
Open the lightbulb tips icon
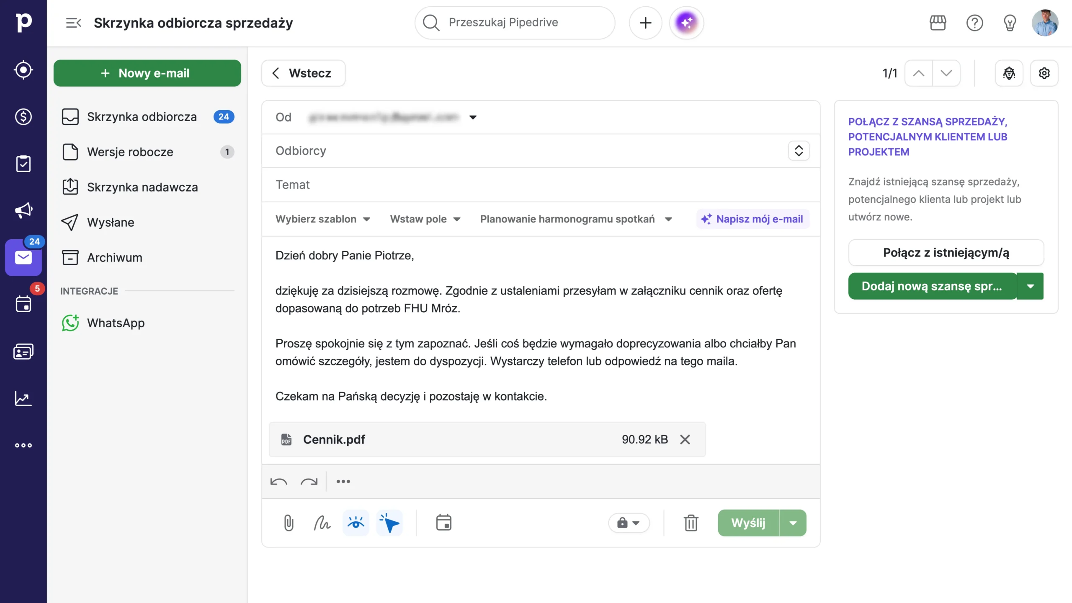tap(1010, 23)
